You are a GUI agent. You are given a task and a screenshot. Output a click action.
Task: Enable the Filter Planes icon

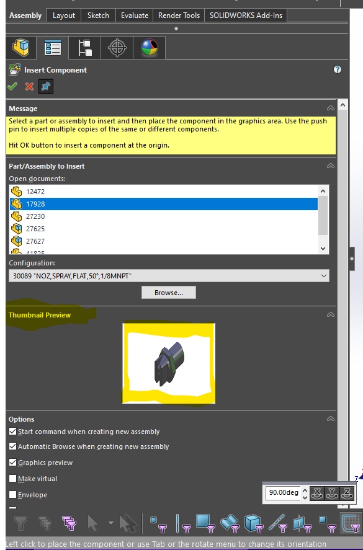302,524
